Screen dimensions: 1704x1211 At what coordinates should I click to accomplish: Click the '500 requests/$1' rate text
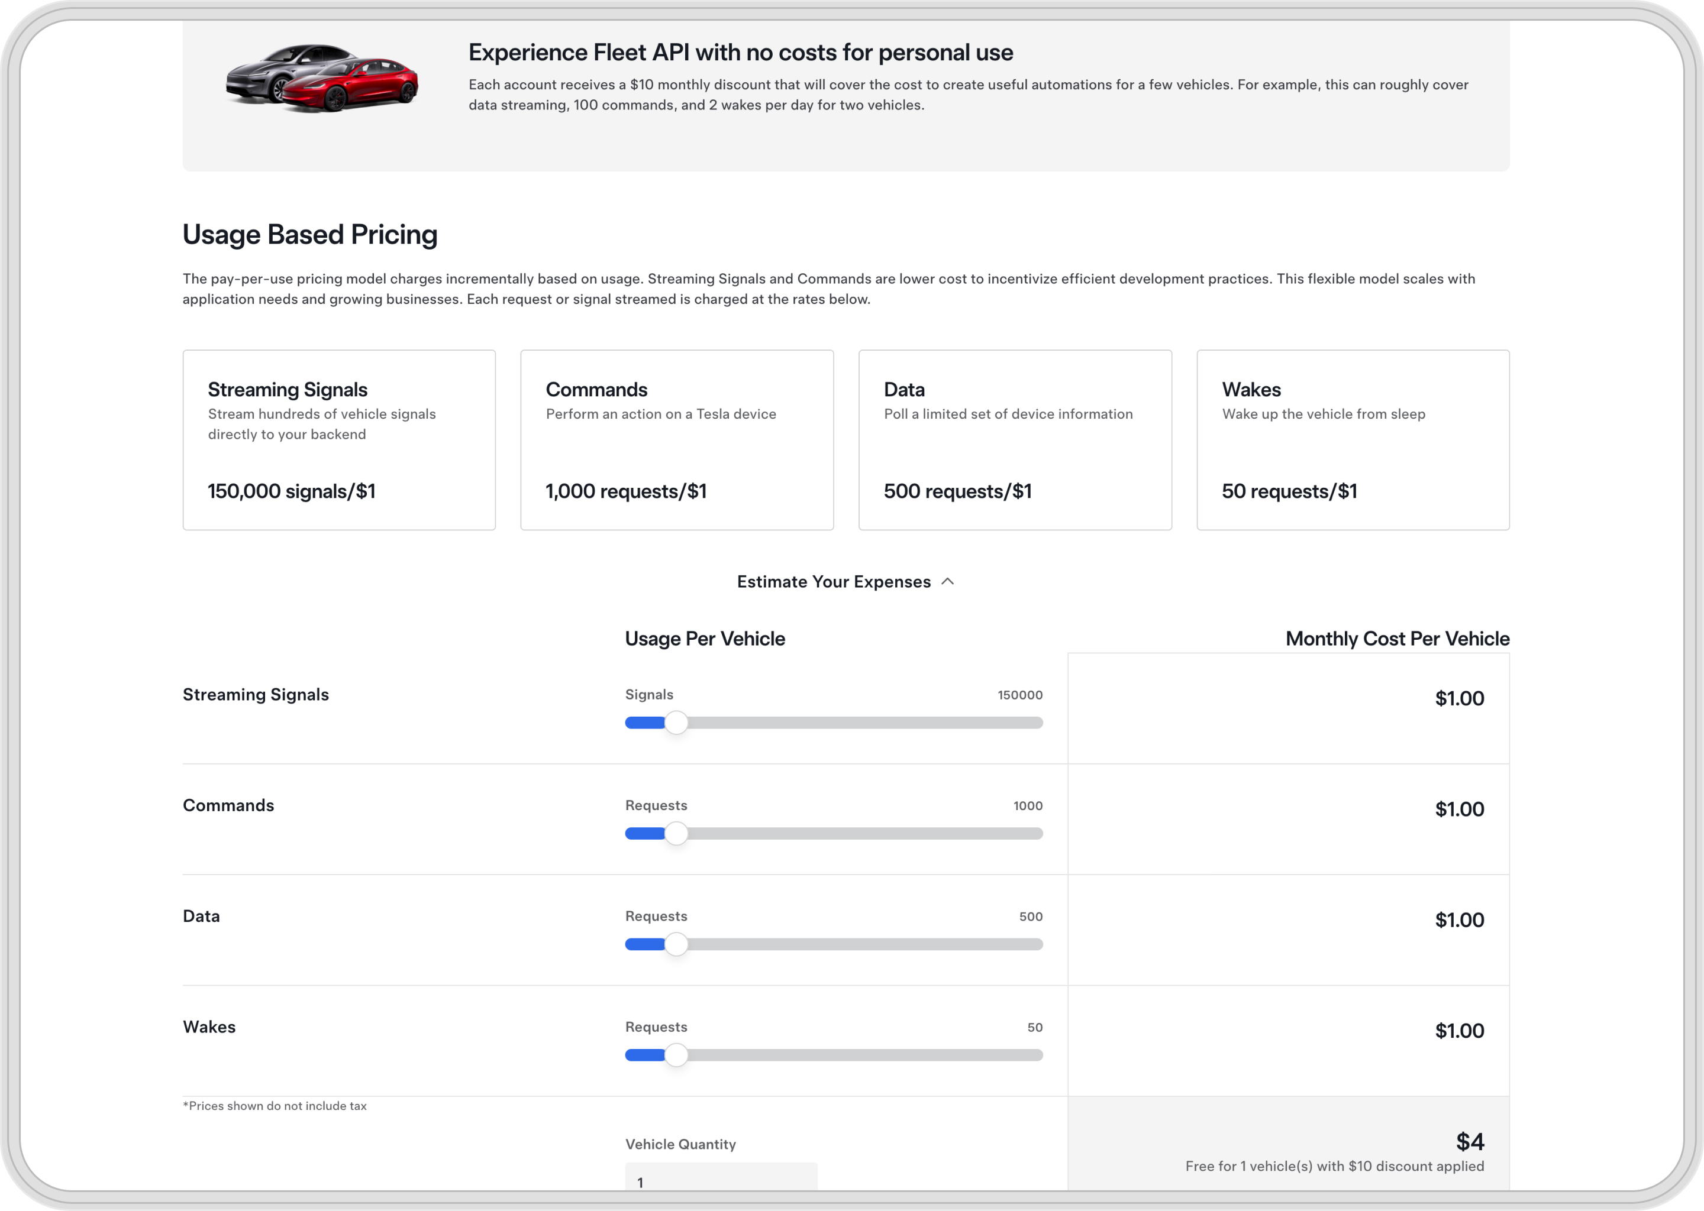click(957, 491)
